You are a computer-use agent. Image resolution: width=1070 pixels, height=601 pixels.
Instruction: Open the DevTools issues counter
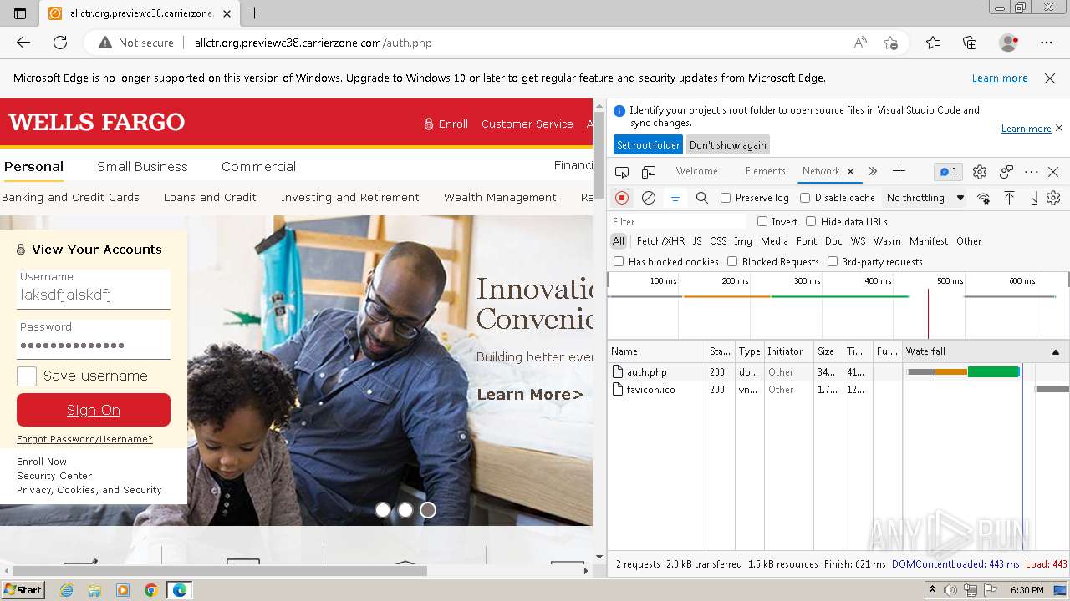pos(949,171)
